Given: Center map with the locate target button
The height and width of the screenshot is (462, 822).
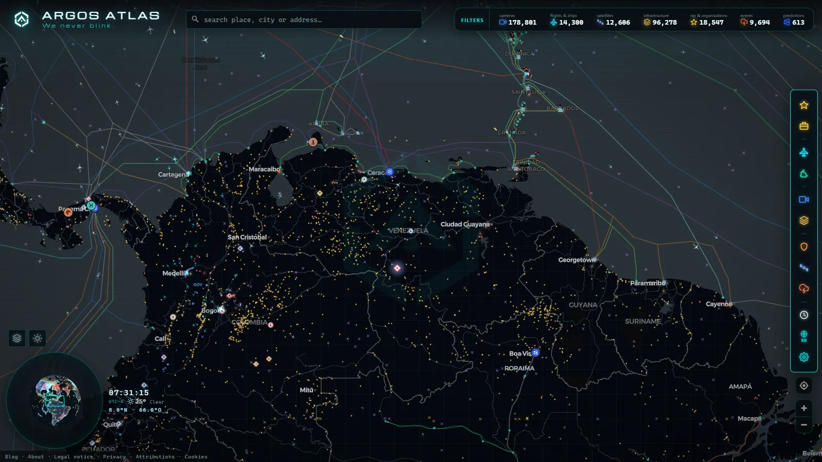Looking at the screenshot, I should coord(804,386).
